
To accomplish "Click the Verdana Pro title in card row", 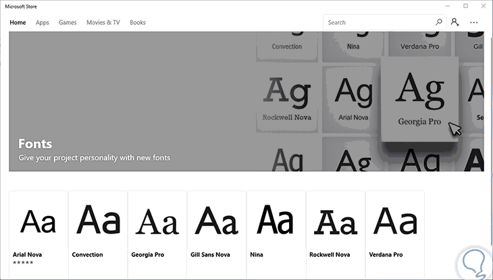I will coord(386,254).
